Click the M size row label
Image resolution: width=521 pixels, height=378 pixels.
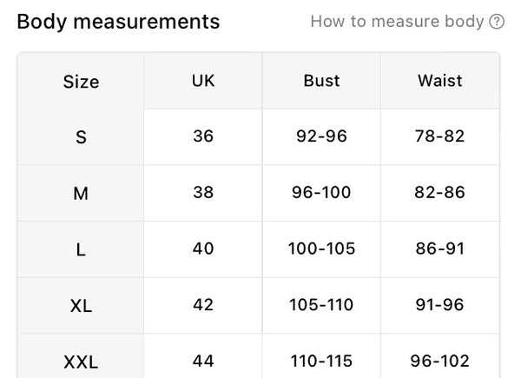click(81, 193)
